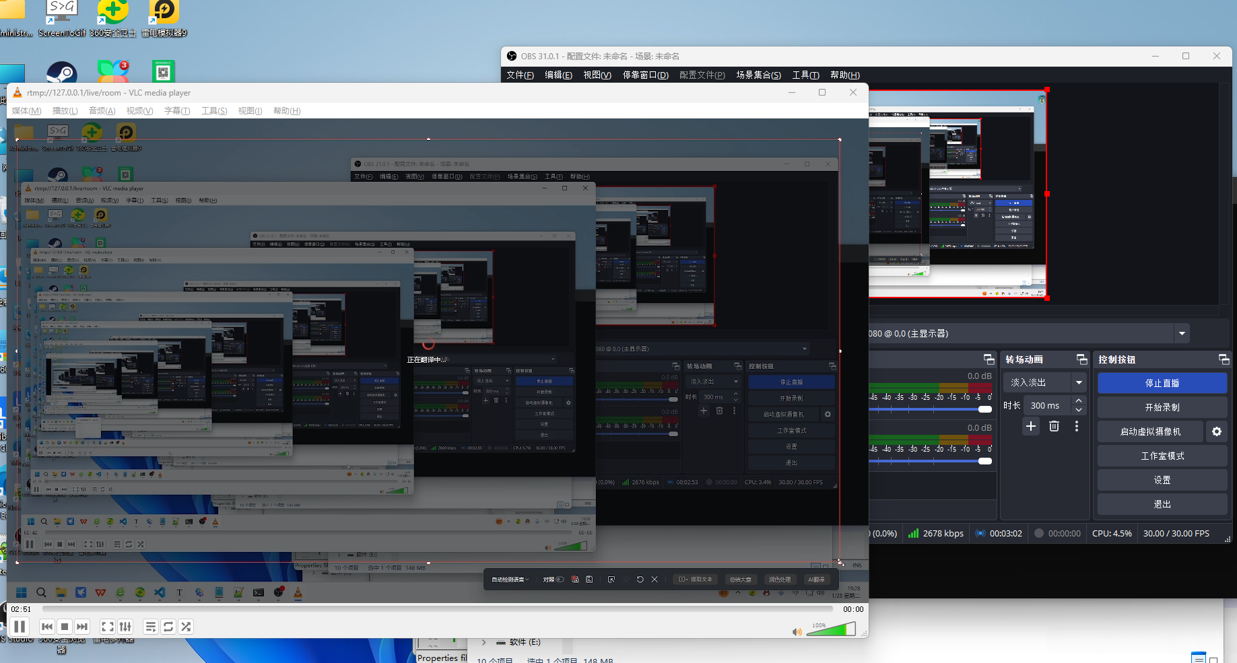This screenshot has height=663, width=1237.
Task: Show the VLC playlist
Action: [x=151, y=627]
